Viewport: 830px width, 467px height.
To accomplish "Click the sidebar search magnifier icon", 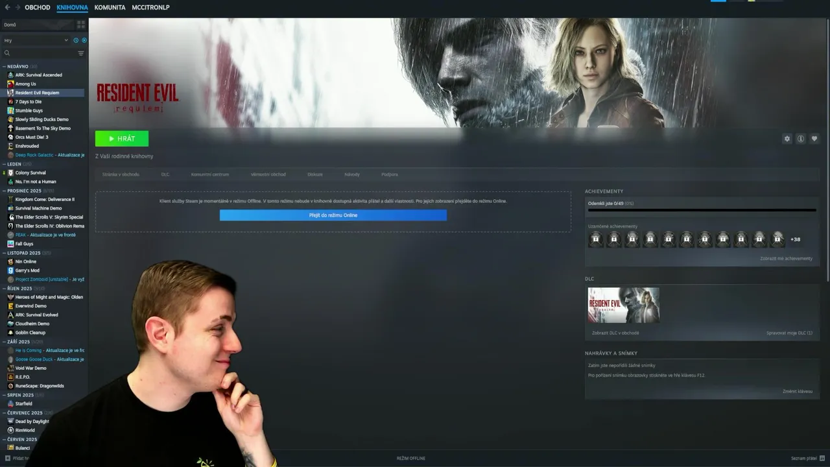I will [7, 53].
